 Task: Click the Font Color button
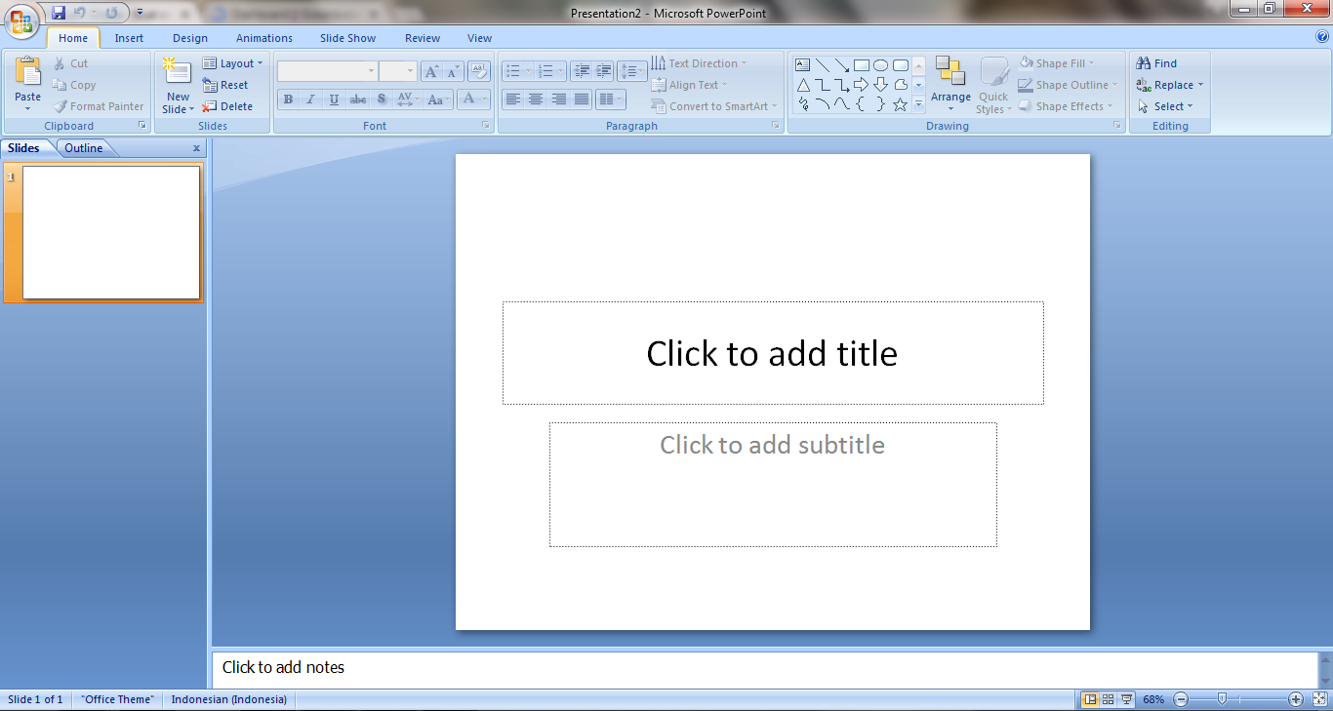click(473, 99)
